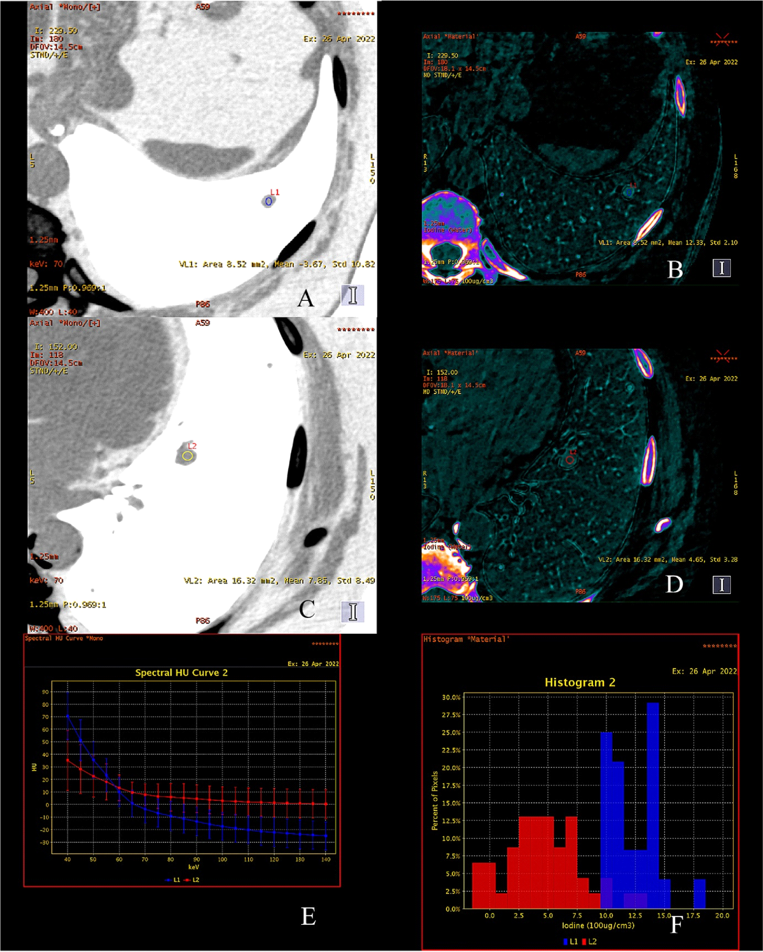Click isolated blue histogram bar near 18
This screenshot has width=763, height=952.
pos(699,894)
